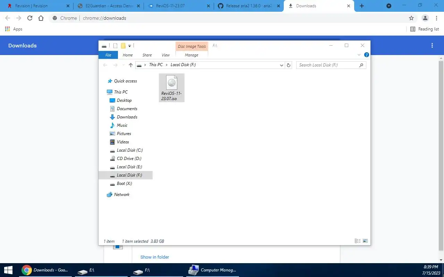Open the Windows Start menu
The image size is (444, 277).
(8, 270)
